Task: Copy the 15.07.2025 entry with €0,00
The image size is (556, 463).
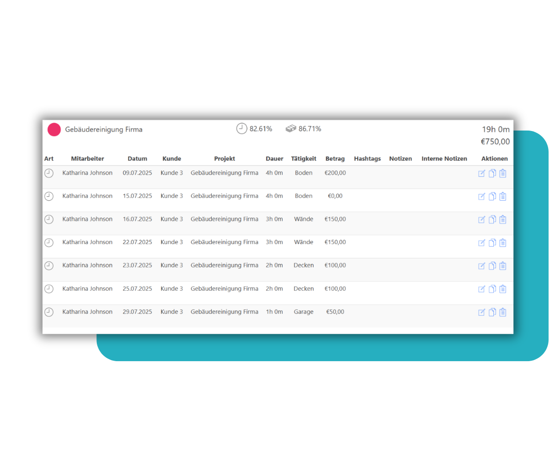Action: pos(492,196)
